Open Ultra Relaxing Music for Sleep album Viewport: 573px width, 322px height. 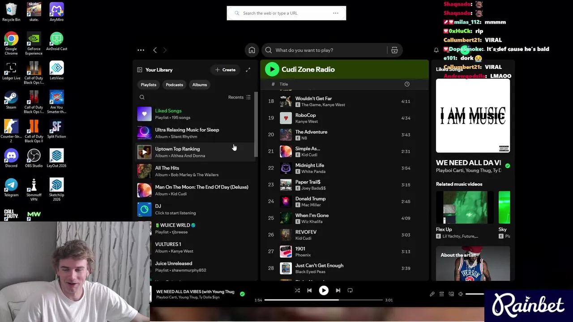pyautogui.click(x=195, y=133)
